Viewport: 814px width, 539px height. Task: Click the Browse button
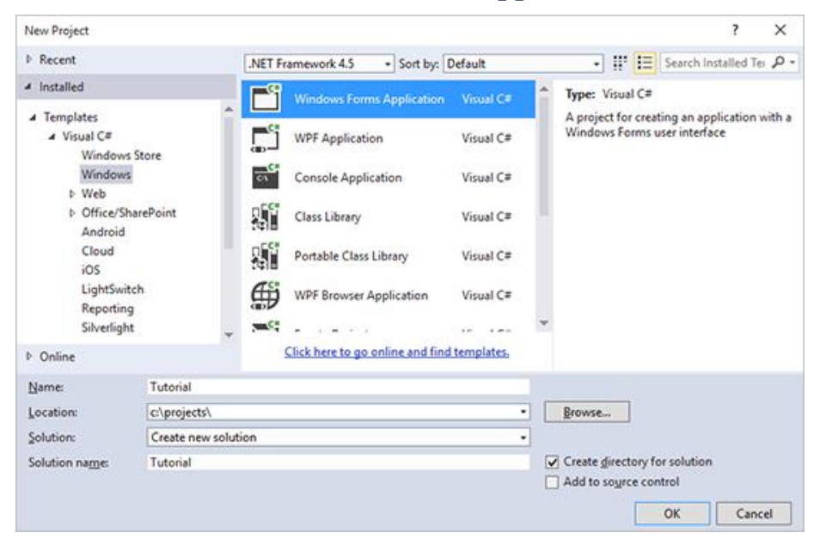(587, 412)
